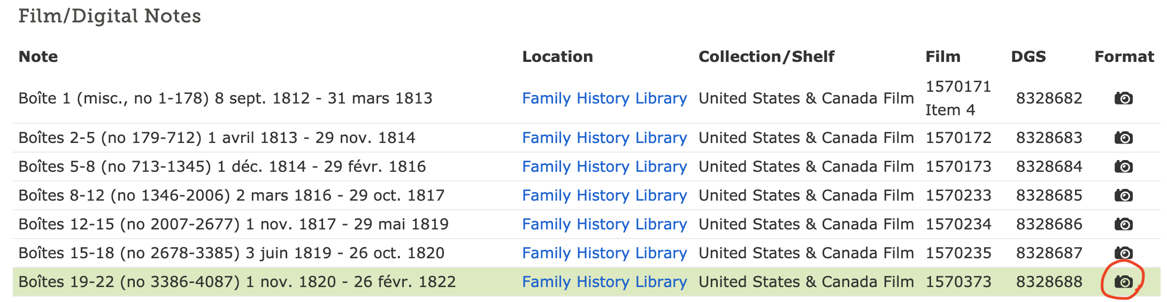View images for Boîtes 15-18 row
The height and width of the screenshot is (302, 1167).
(1123, 253)
